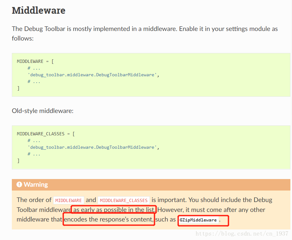Click the inline MIDDLEWARE code literal in the warning
The width and height of the screenshot is (292, 240).
(69, 200)
